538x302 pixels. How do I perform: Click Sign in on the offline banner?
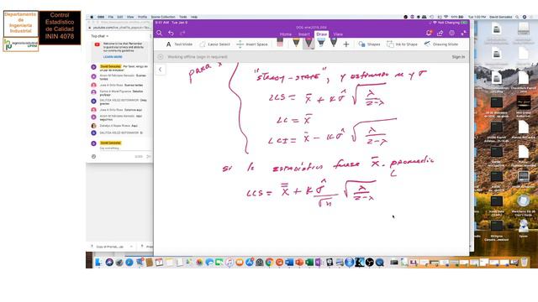(458, 57)
